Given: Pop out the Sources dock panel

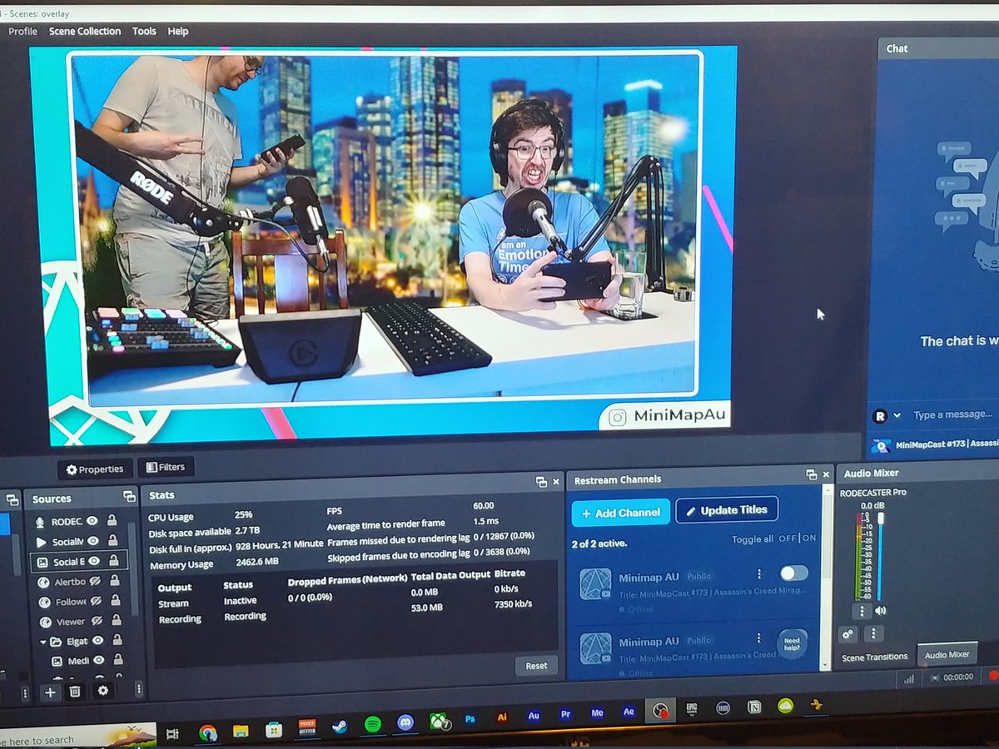Looking at the screenshot, I should pyautogui.click(x=129, y=496).
